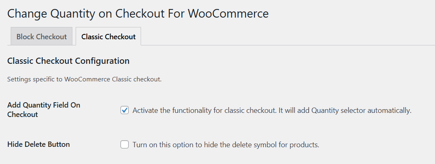Click the blue checkmark in the checked box
Viewport: 435px width, 164px height.
pos(125,110)
